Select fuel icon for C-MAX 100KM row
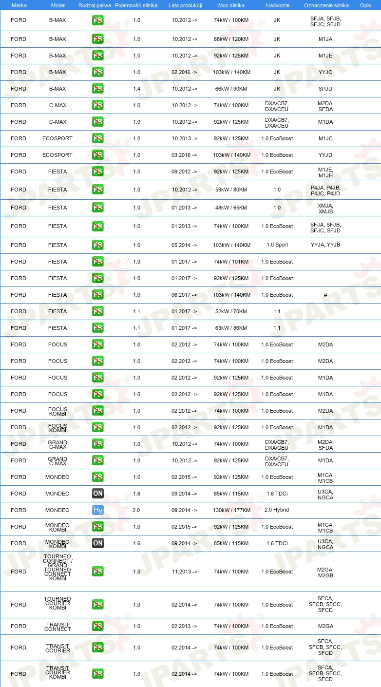The image size is (381, 687). tap(98, 105)
